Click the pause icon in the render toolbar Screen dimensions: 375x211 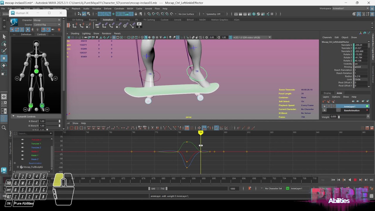pyautogui.click(x=272, y=14)
